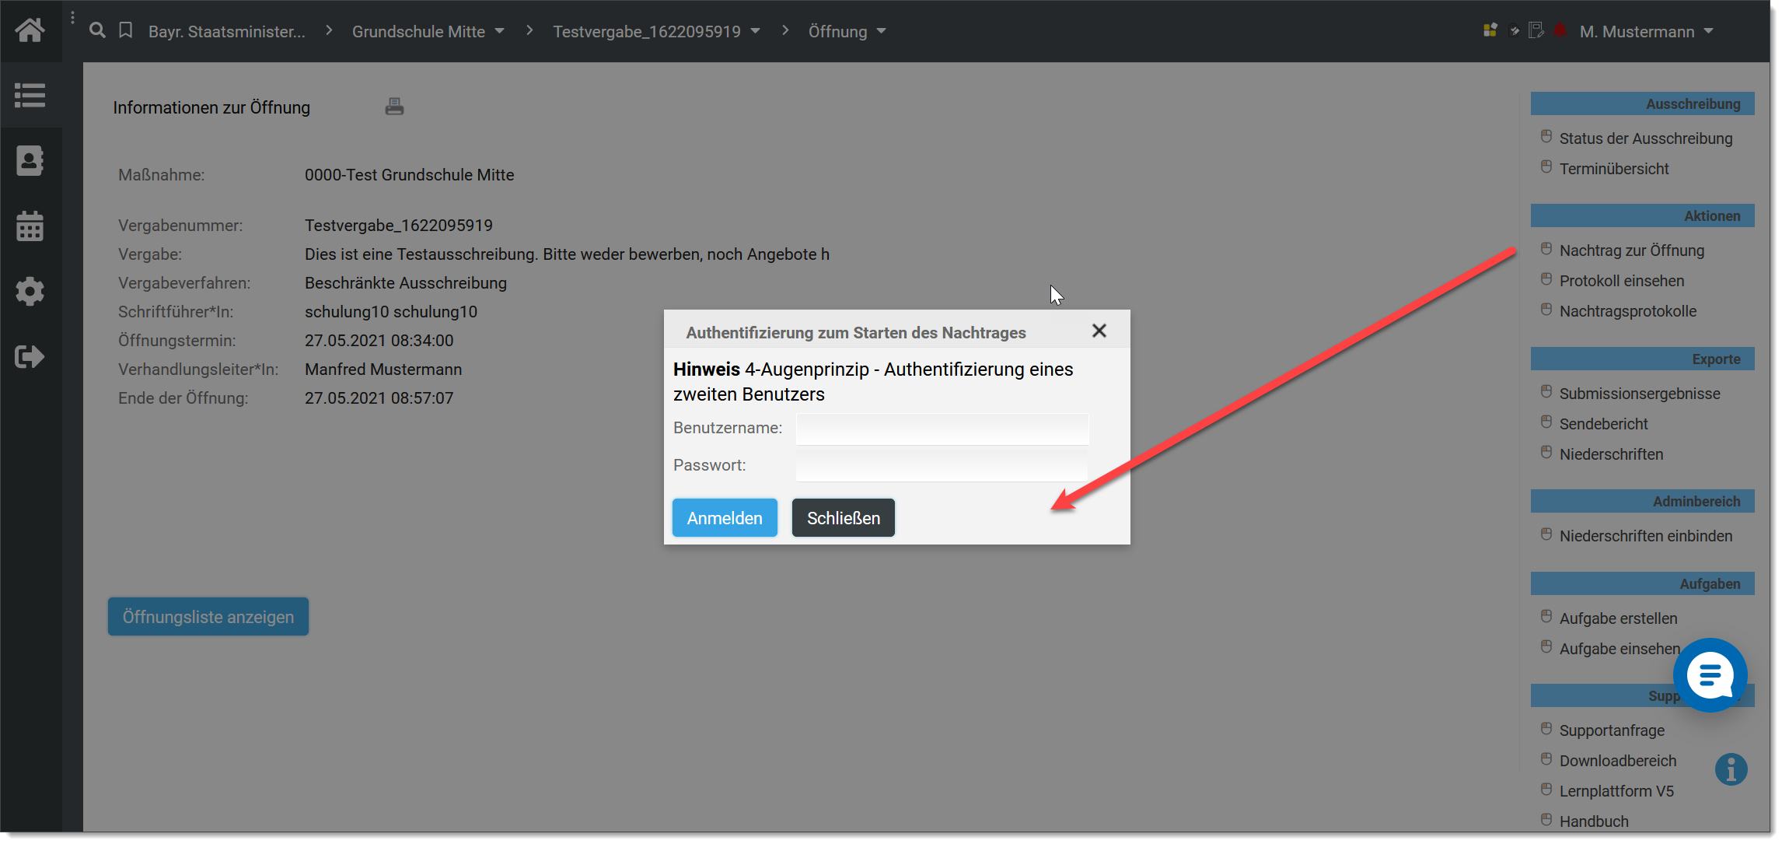Open the home page icon

click(30, 30)
